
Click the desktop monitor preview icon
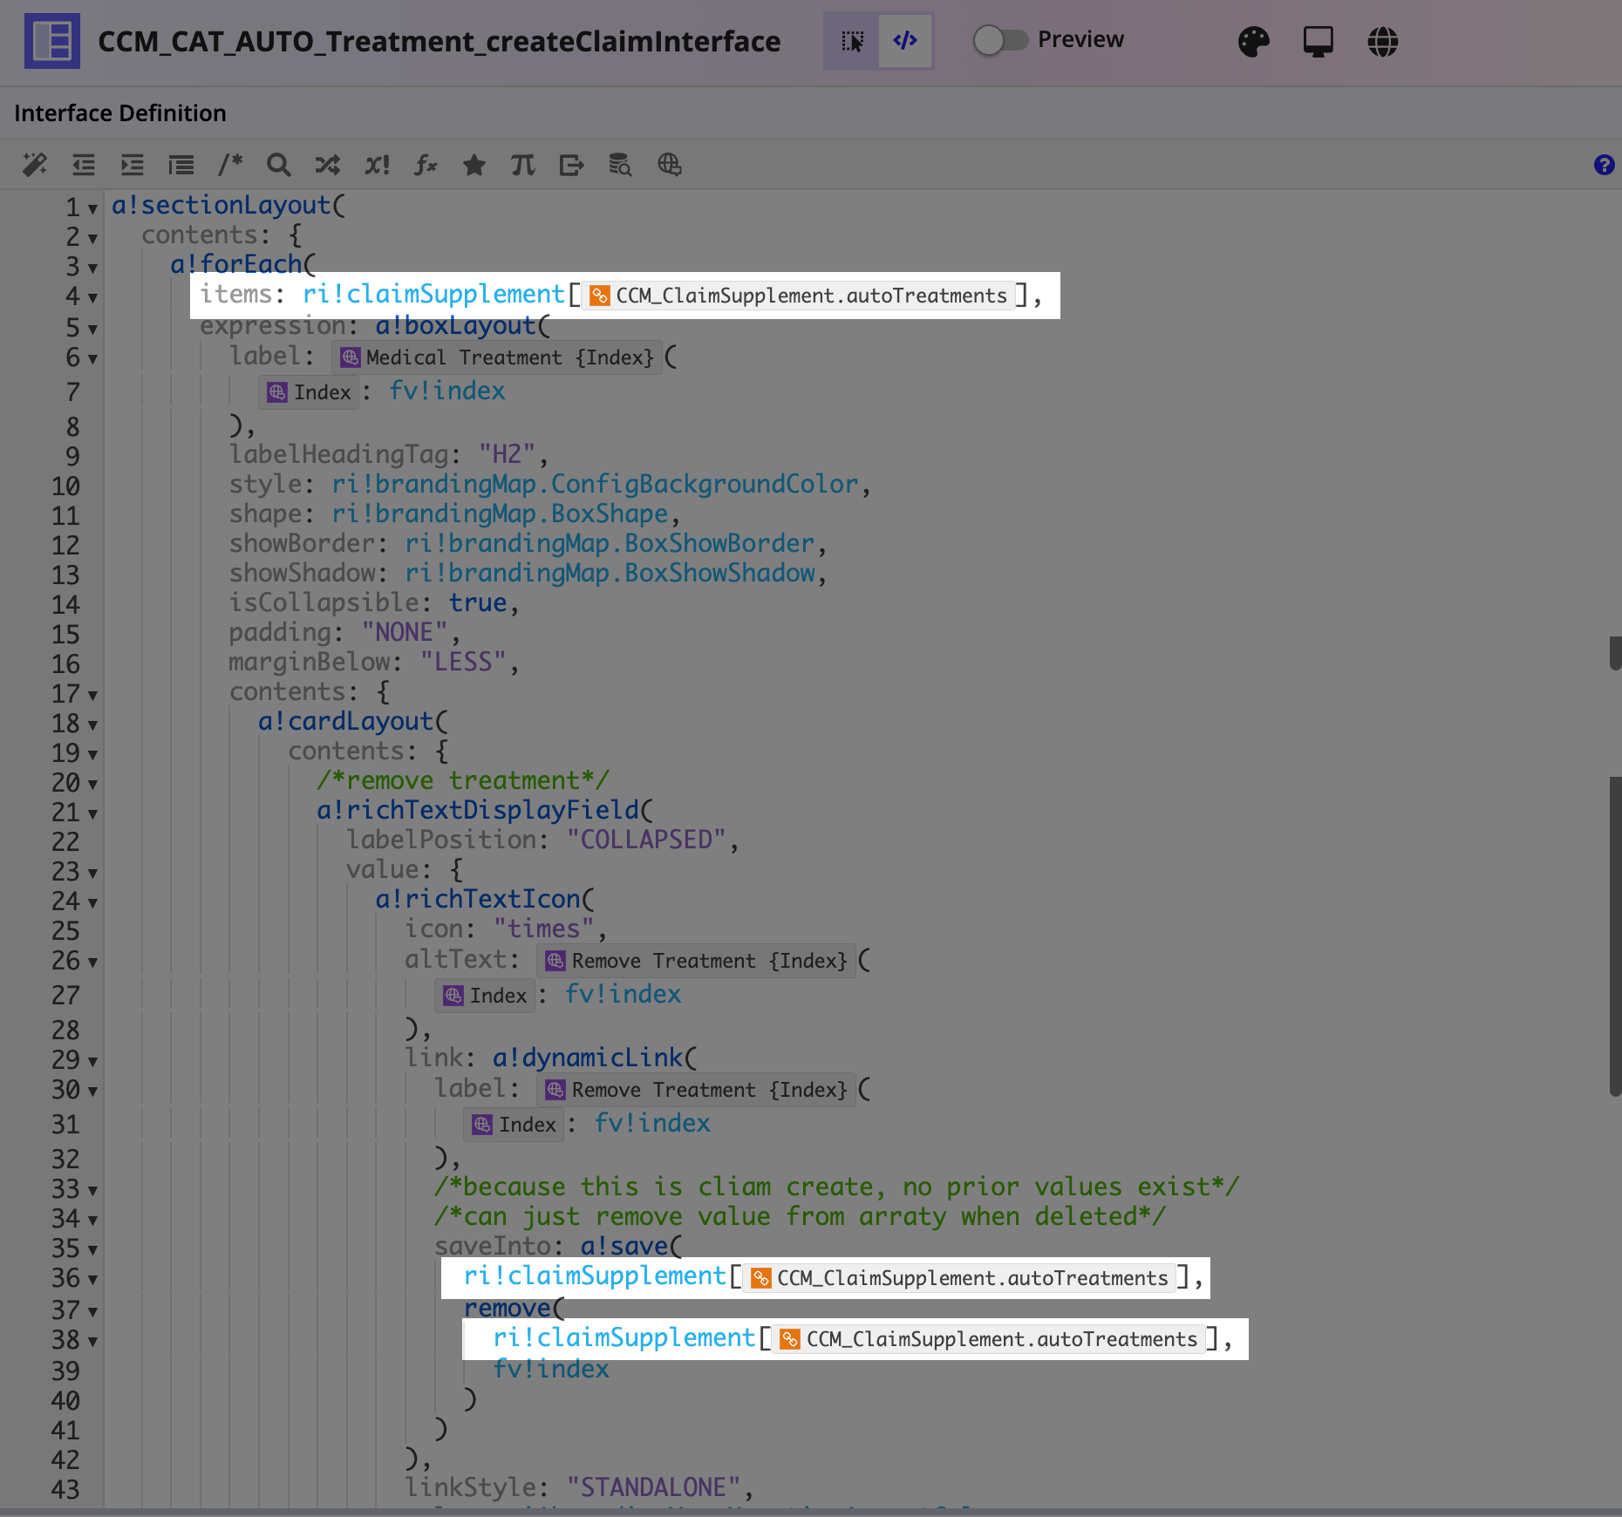pos(1319,41)
